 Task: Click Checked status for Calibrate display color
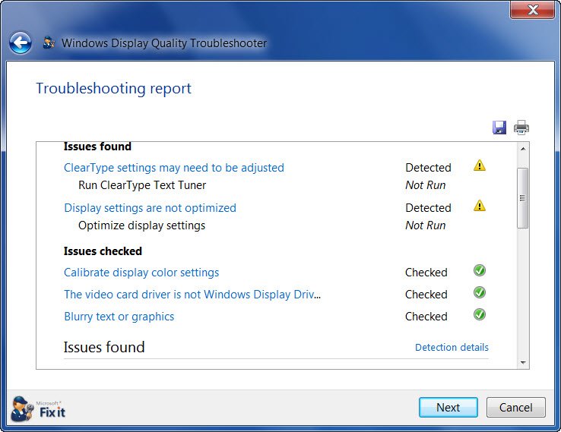point(426,273)
